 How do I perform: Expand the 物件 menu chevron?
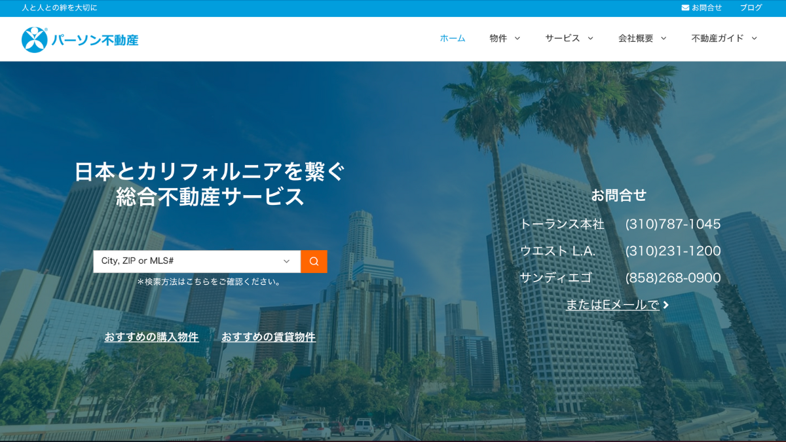(x=517, y=39)
